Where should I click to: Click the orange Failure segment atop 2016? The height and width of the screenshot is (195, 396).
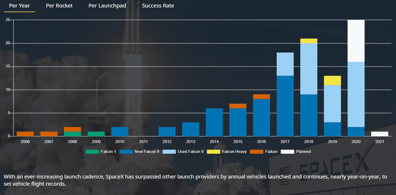(261, 97)
